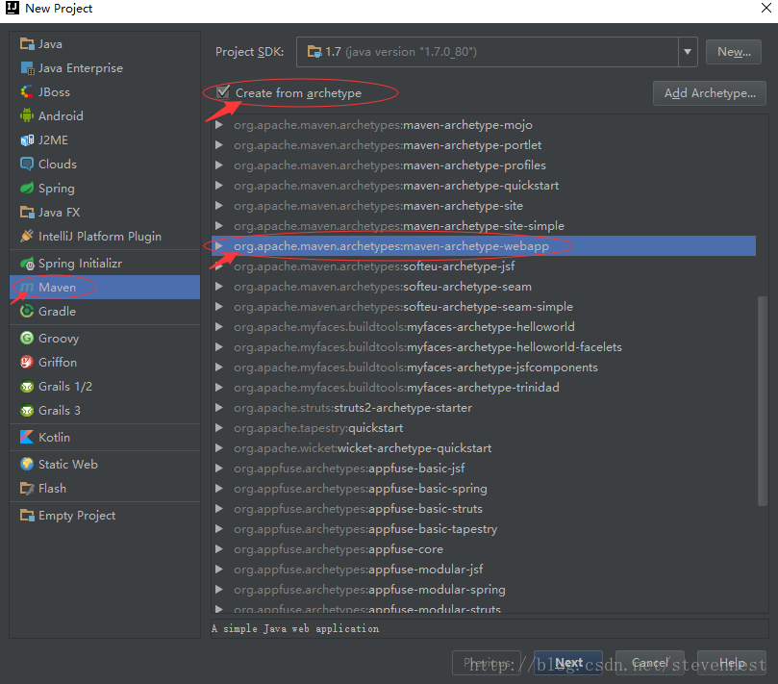
Task: Pick the JBoss icon in sidebar
Action: tap(27, 91)
